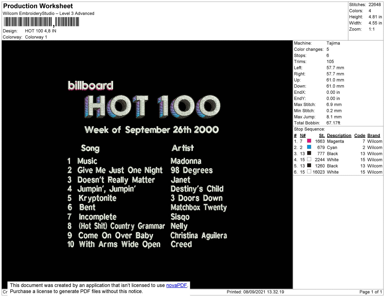Click the stitch count 2244 in row 4
Viewport: 385px width, 297px height.
pyautogui.click(x=320, y=160)
